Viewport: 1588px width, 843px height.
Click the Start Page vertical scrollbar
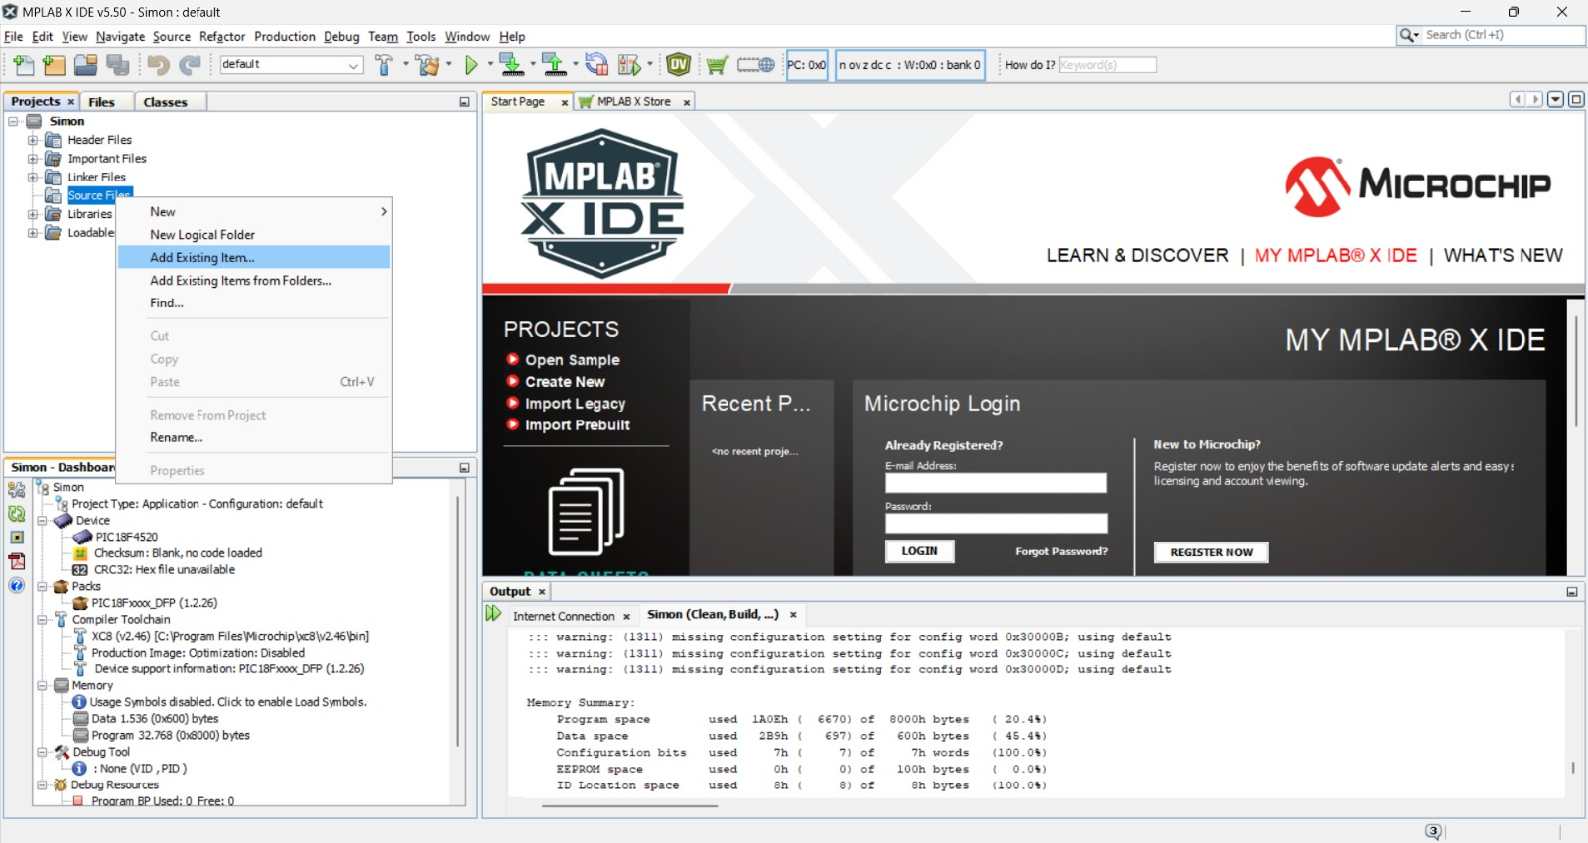tap(1576, 372)
